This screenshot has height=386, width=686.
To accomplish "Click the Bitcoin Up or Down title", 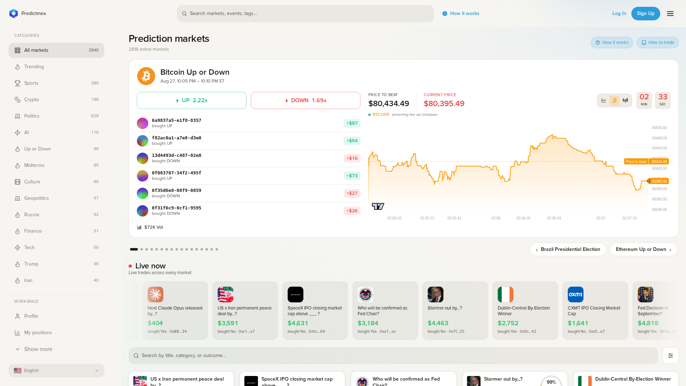I will pyautogui.click(x=195, y=72).
